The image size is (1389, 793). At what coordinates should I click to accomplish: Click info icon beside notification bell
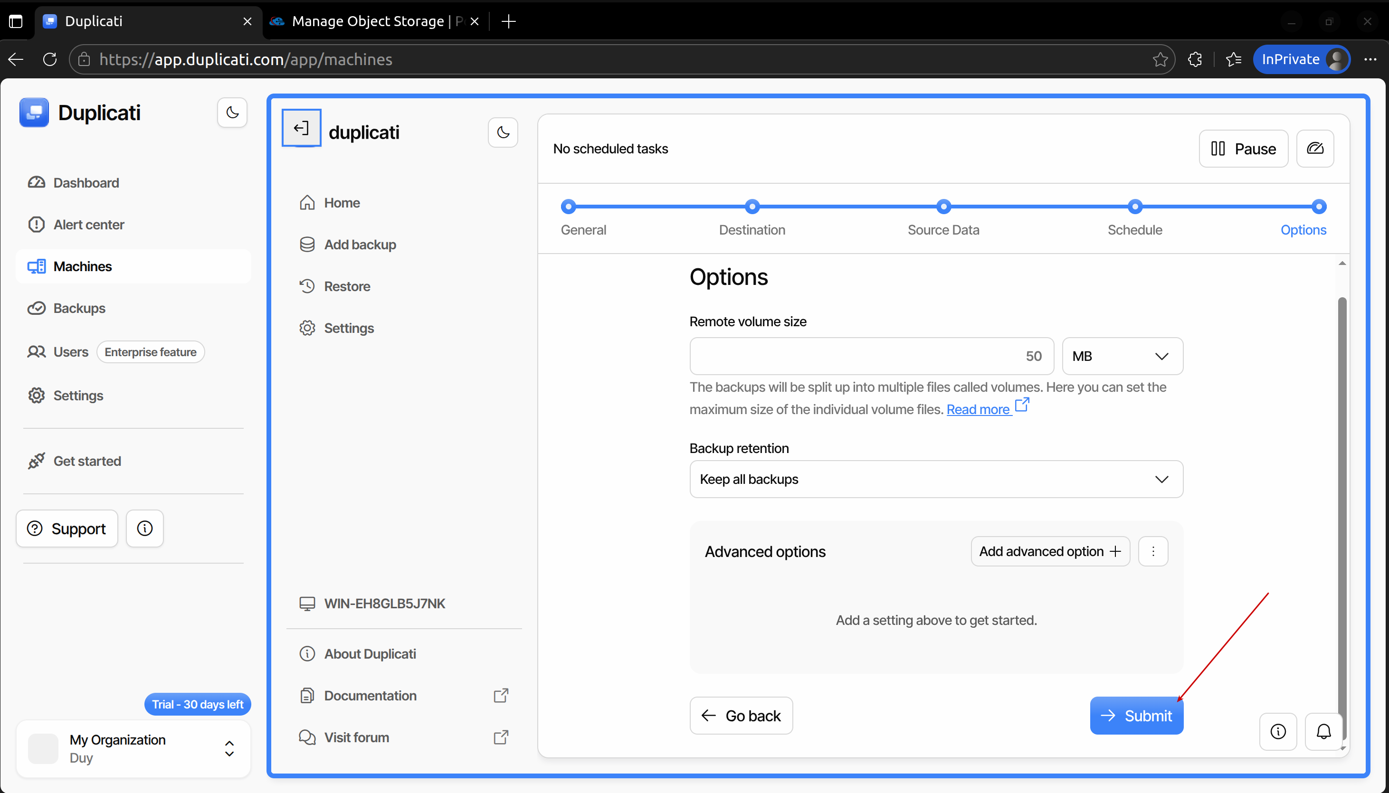pyautogui.click(x=1278, y=731)
